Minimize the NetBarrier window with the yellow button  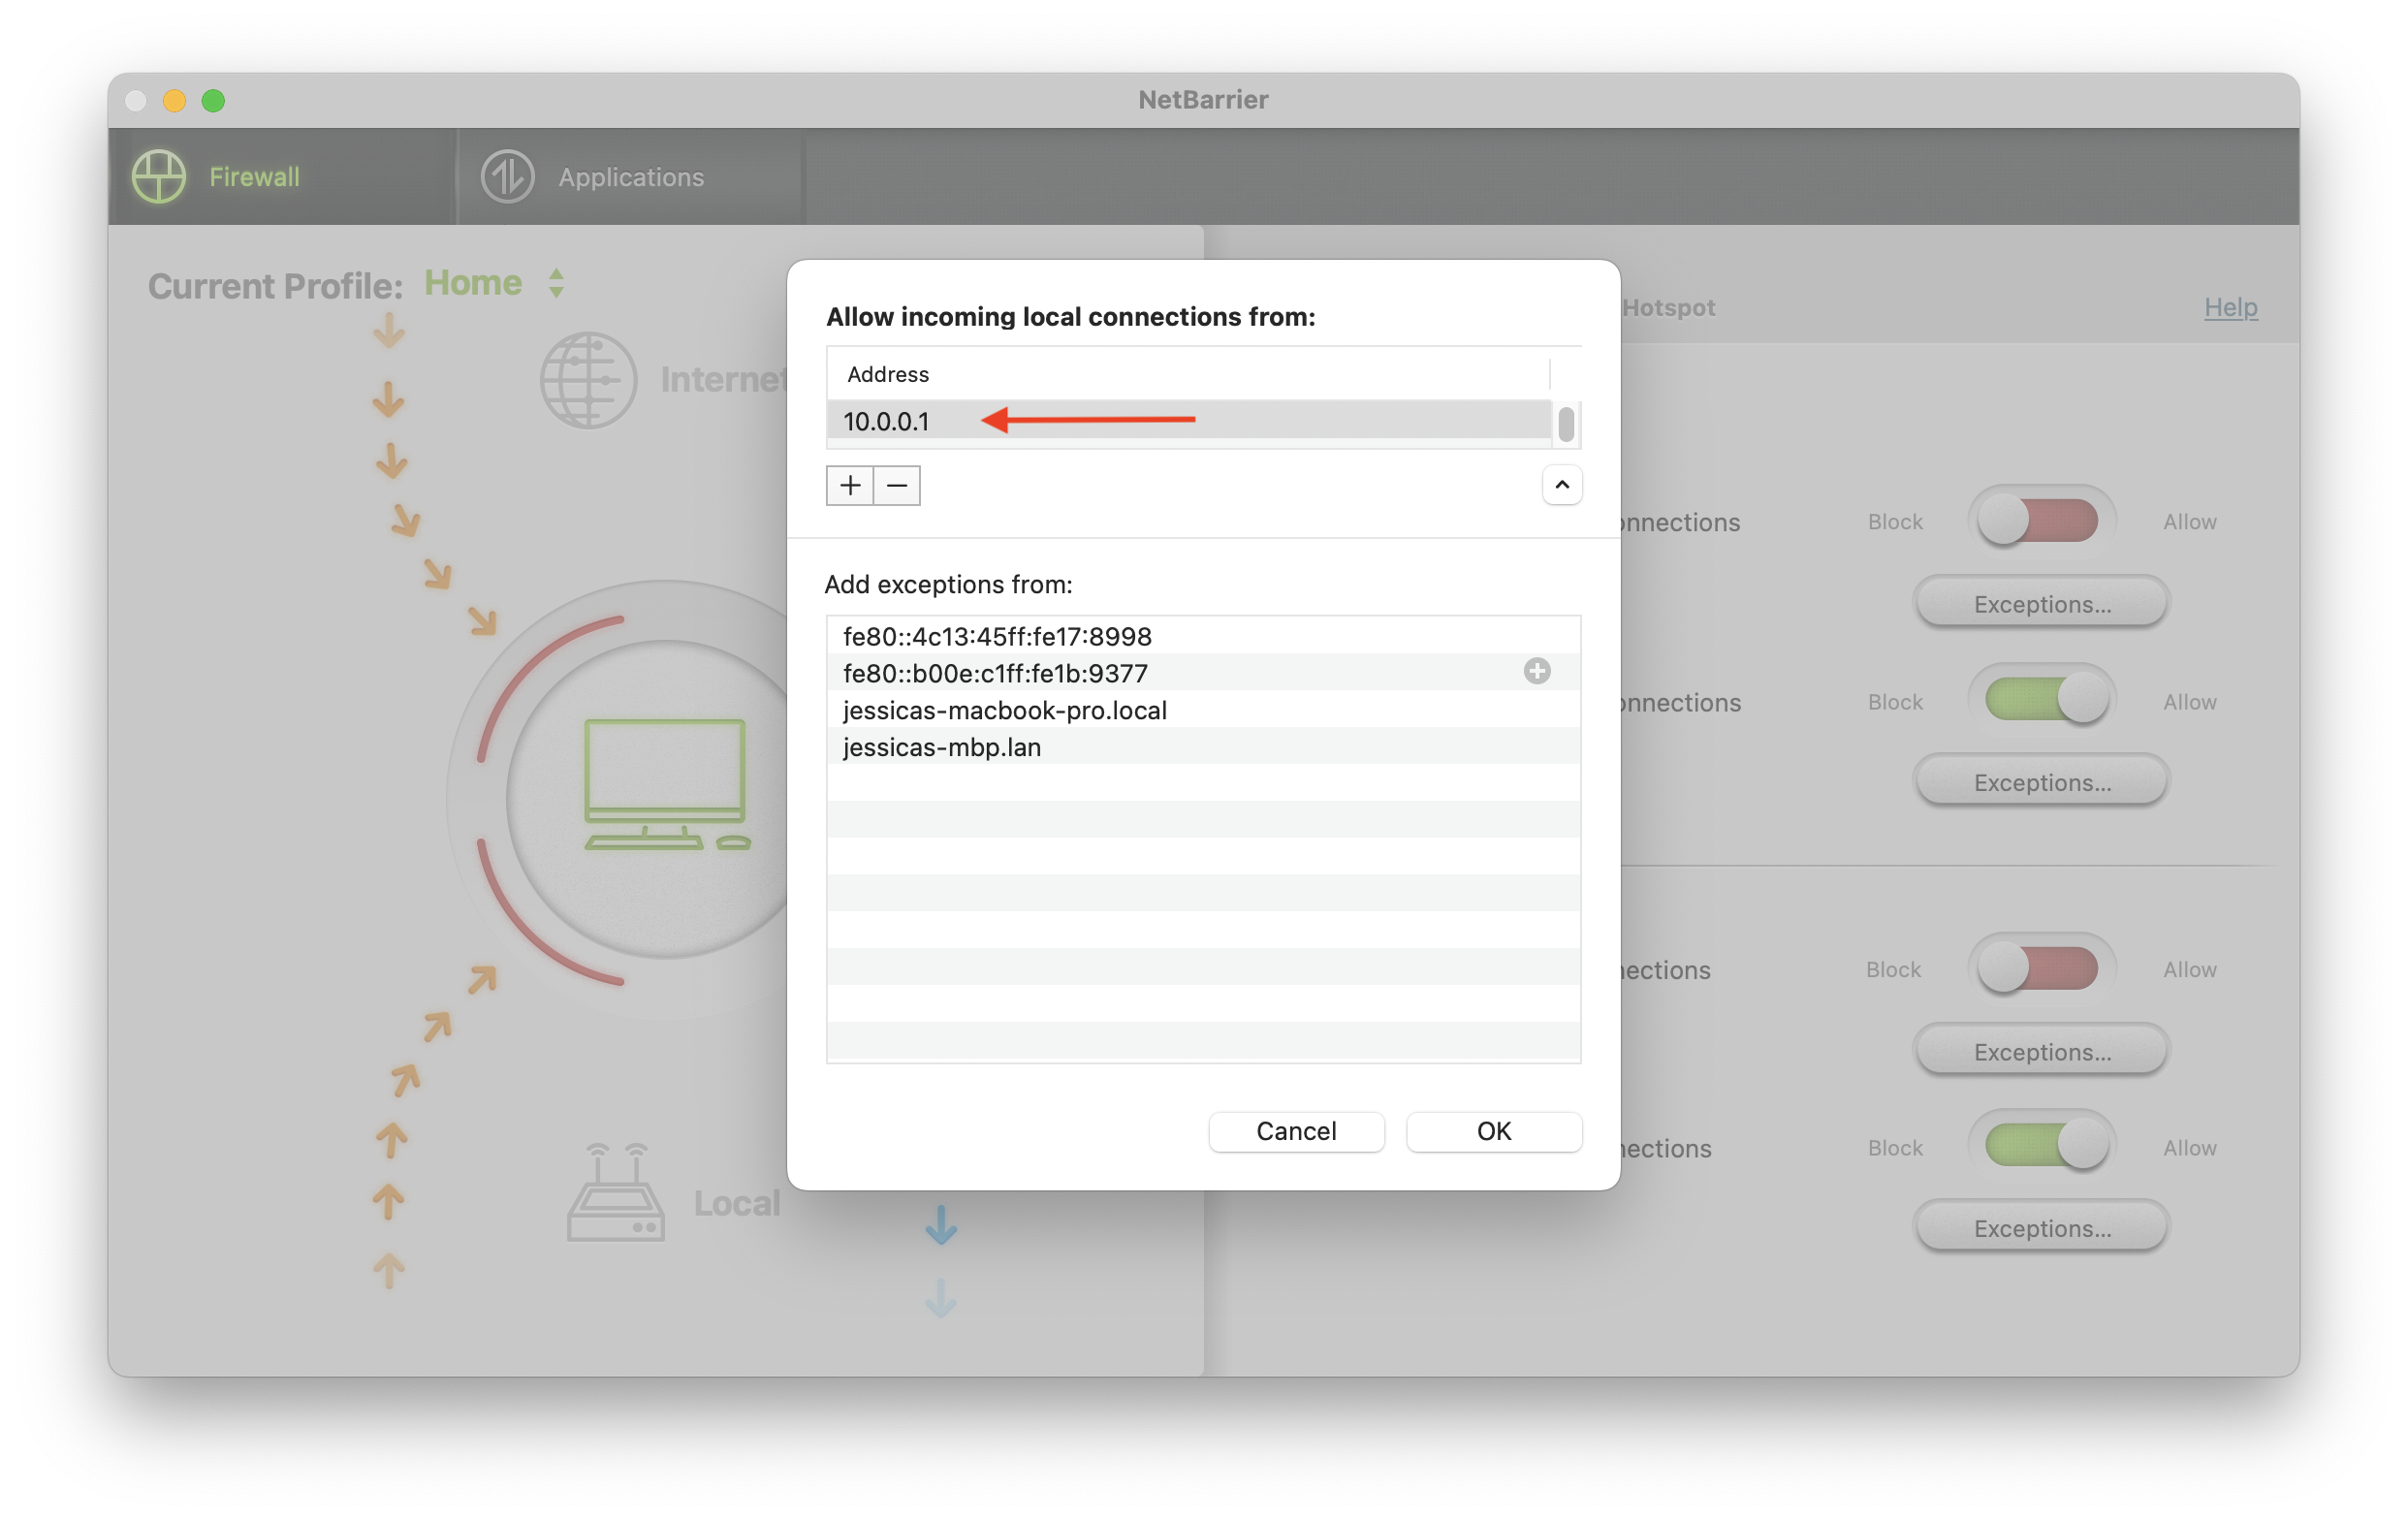(174, 100)
